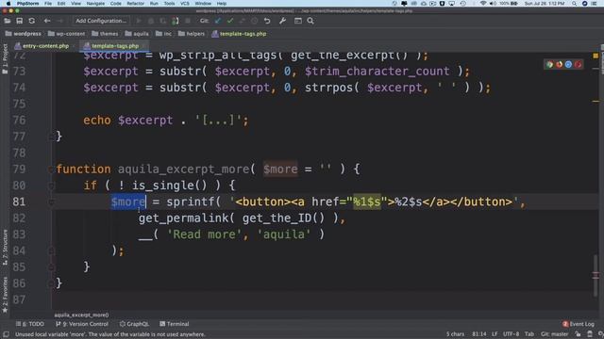This screenshot has width=604, height=339.
Task: Click the Run with Coverage icon
Action: [163, 21]
